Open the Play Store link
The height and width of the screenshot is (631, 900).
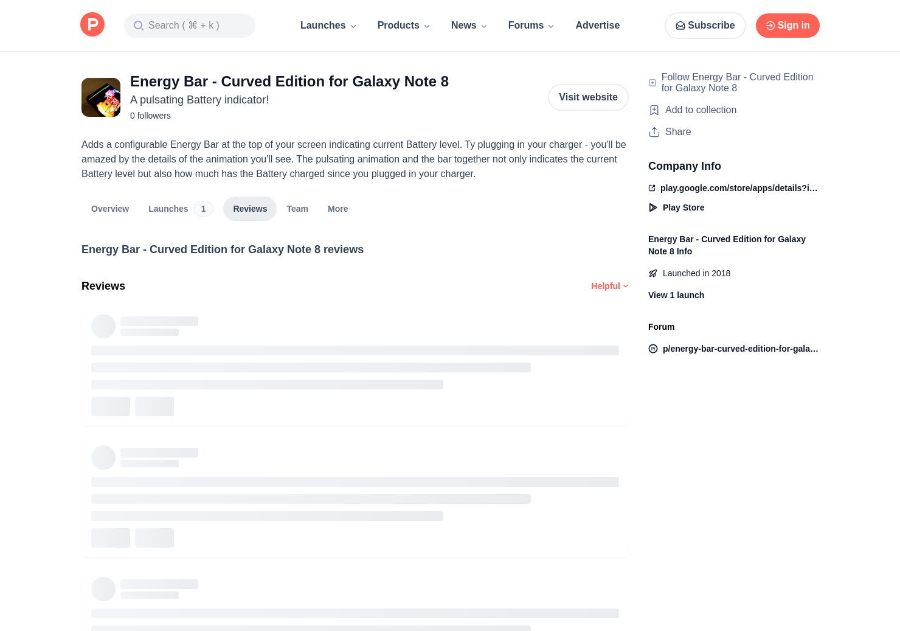pyautogui.click(x=684, y=207)
